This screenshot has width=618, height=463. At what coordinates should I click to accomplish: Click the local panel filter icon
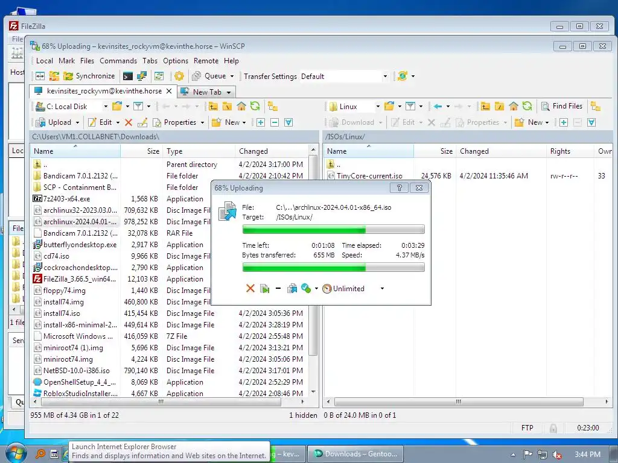coord(138,106)
